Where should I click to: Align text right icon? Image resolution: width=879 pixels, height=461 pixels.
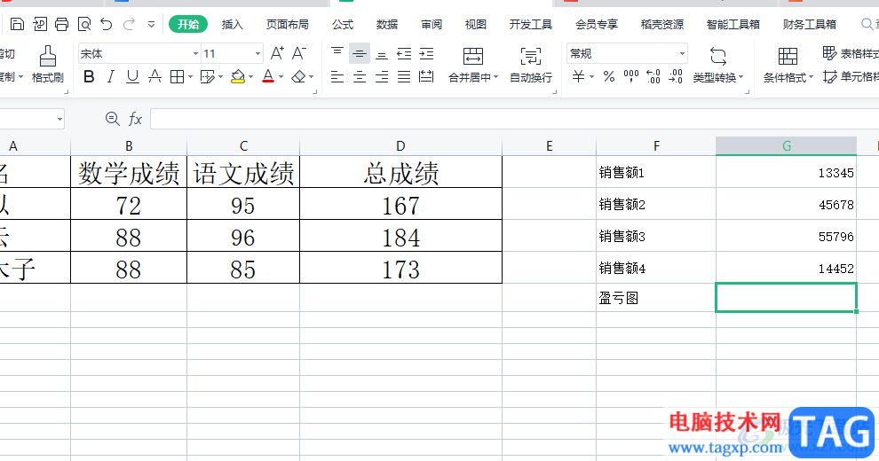(x=382, y=76)
